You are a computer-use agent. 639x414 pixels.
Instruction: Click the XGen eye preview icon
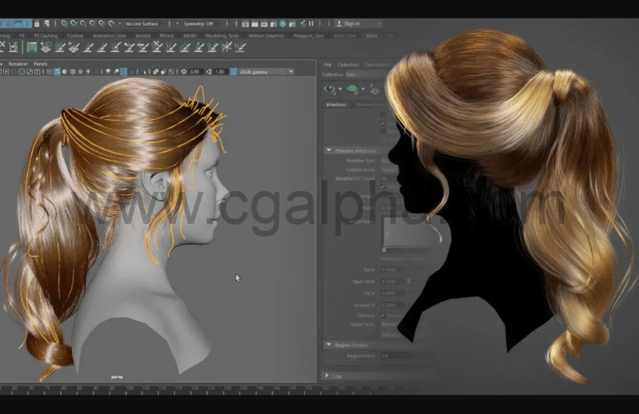(x=330, y=89)
